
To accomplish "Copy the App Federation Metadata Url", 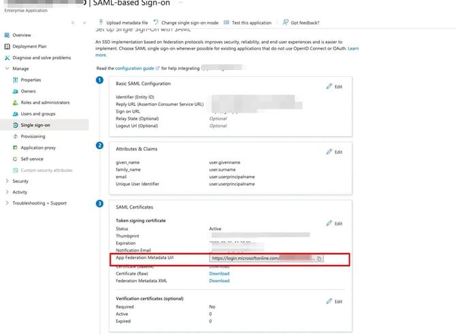I will pos(319,259).
